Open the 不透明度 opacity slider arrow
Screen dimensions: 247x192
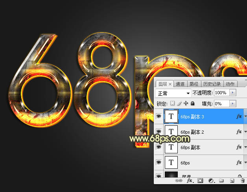pyautogui.click(x=233, y=93)
